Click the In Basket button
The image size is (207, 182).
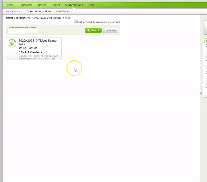click(x=111, y=30)
